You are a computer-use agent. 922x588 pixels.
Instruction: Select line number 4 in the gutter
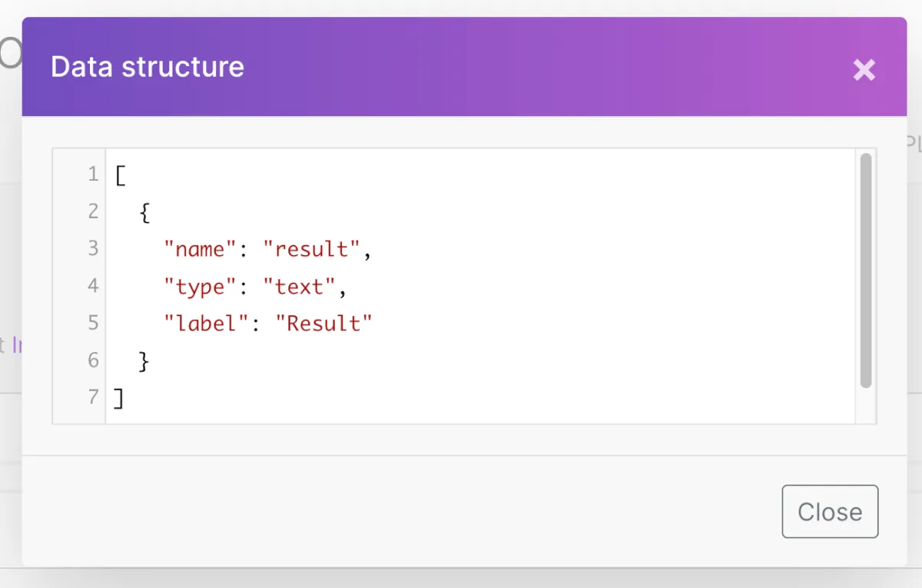(93, 286)
